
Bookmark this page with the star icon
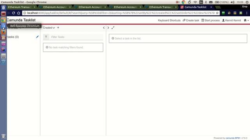217,13
